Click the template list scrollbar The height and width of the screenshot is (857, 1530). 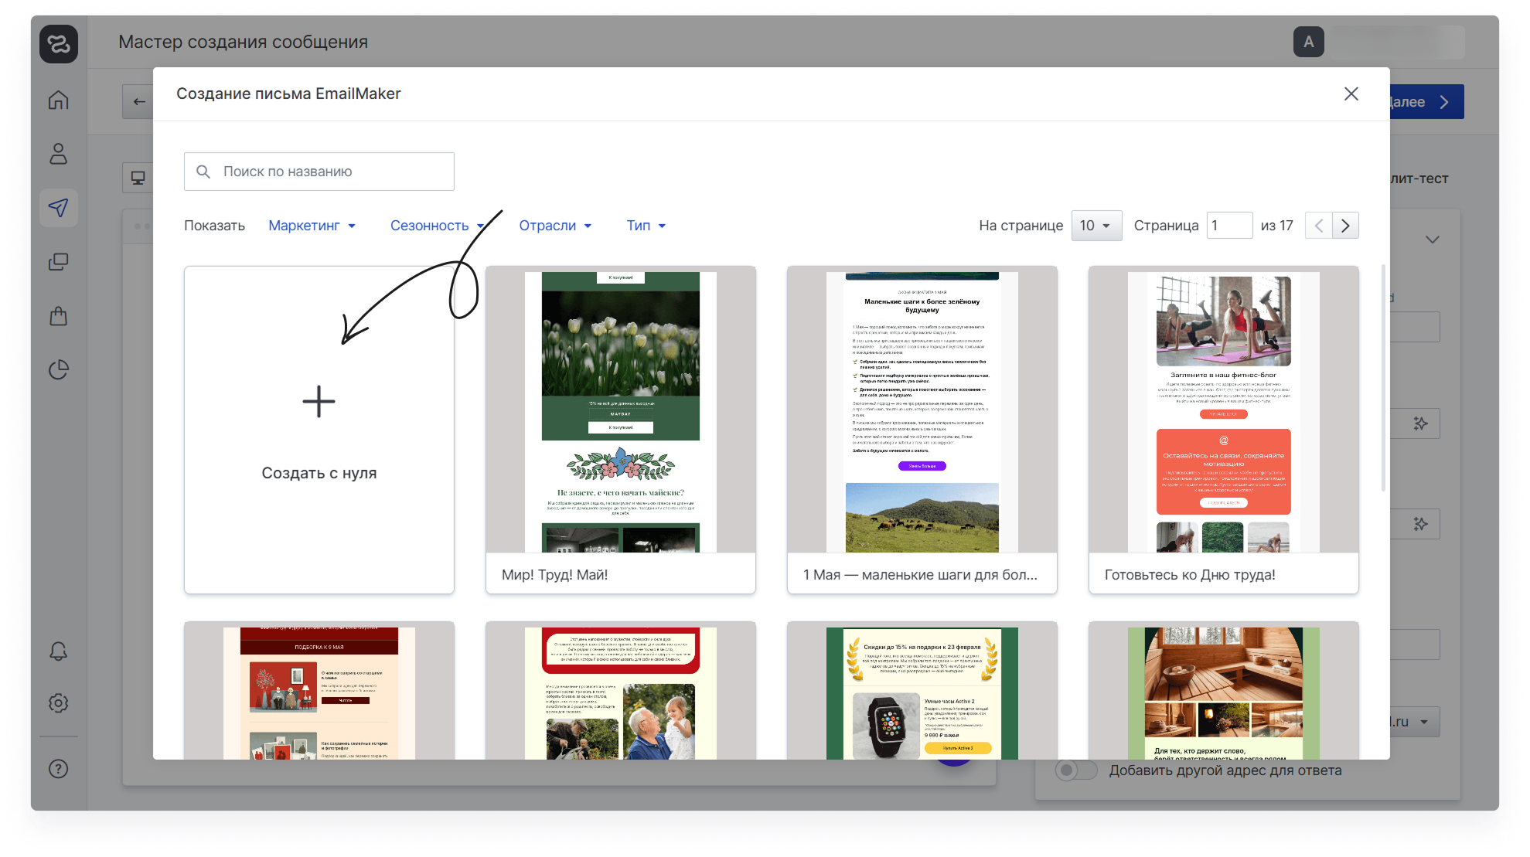tap(1383, 379)
